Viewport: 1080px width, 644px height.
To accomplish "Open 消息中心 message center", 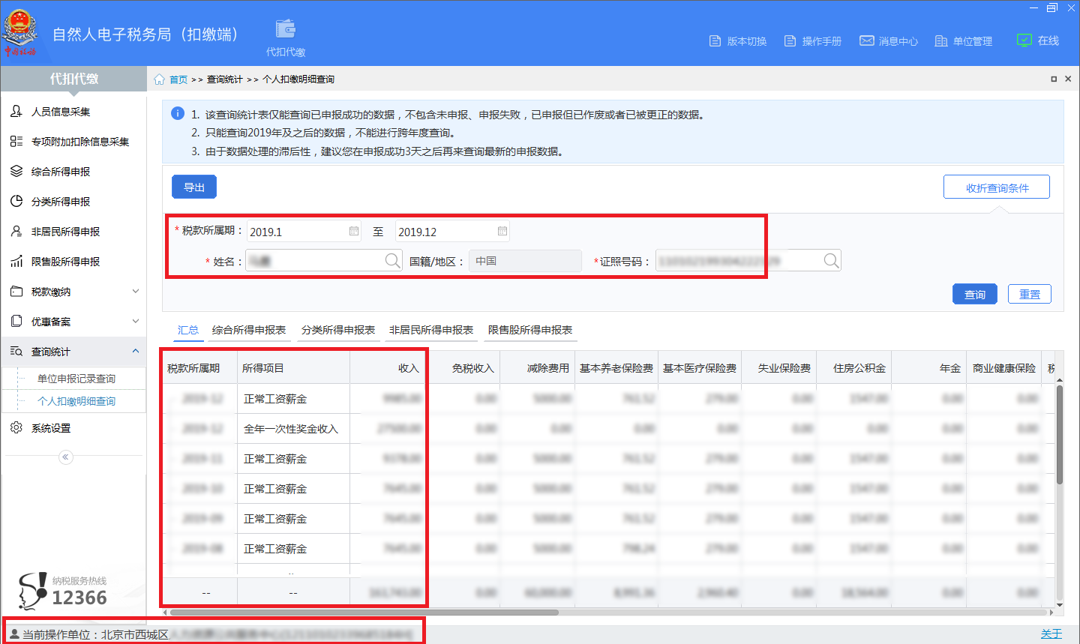I will pos(889,41).
